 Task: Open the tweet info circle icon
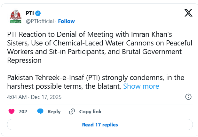click(188, 97)
